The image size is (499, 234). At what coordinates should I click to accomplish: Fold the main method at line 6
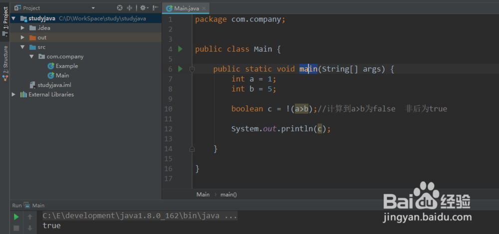point(192,69)
